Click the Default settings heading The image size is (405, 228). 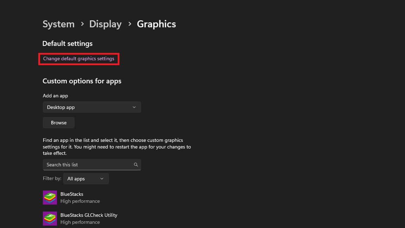tap(67, 43)
